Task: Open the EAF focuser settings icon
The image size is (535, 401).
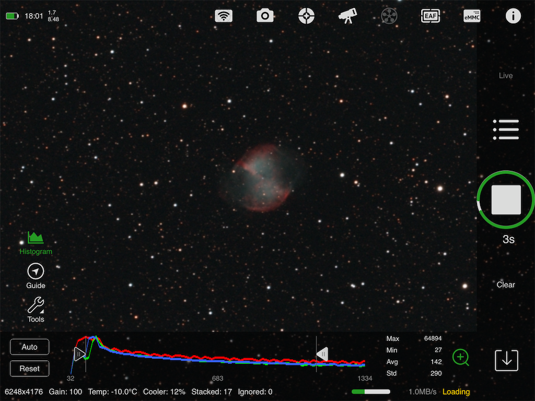Action: coord(431,16)
